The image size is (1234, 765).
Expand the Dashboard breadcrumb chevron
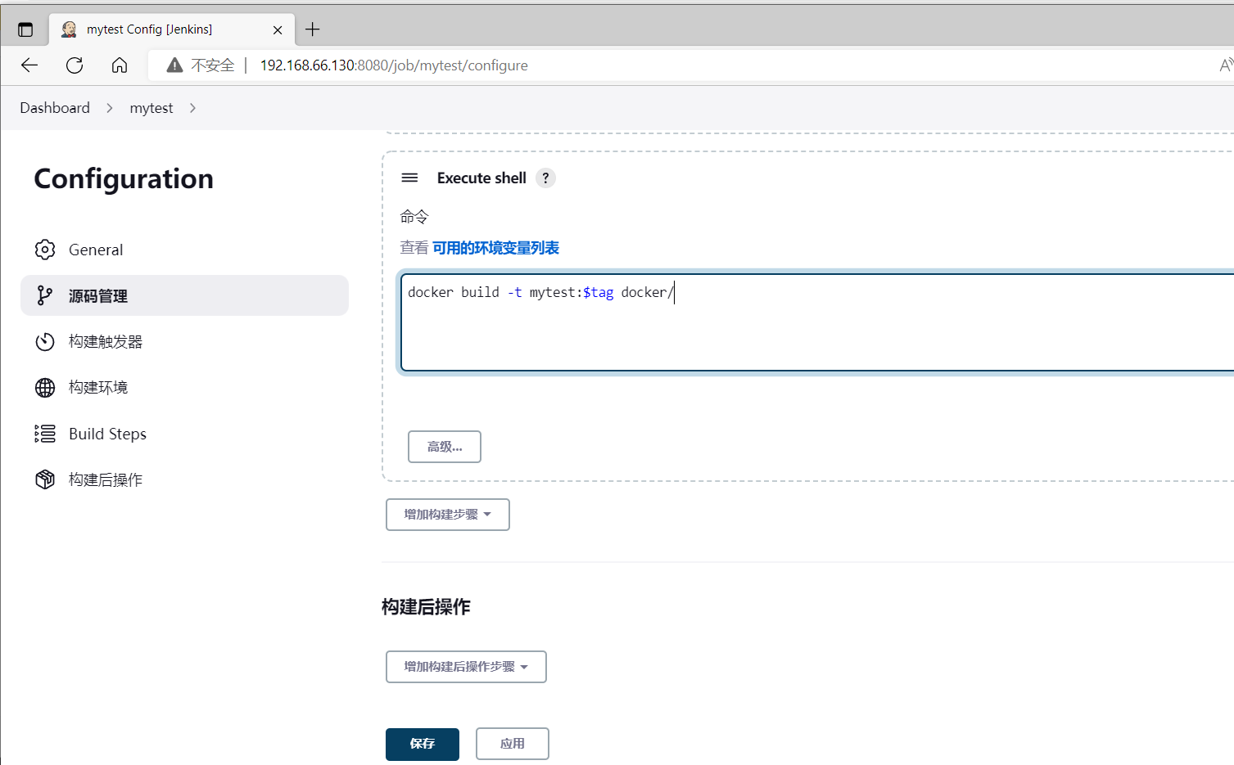coord(110,108)
